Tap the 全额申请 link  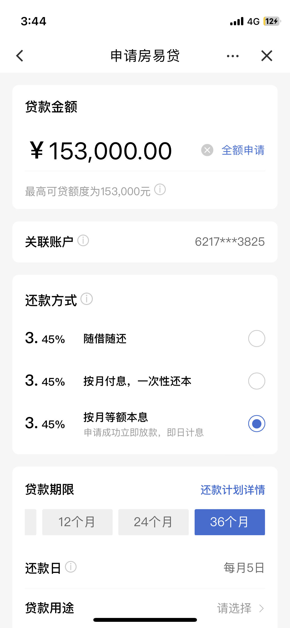[x=243, y=150]
